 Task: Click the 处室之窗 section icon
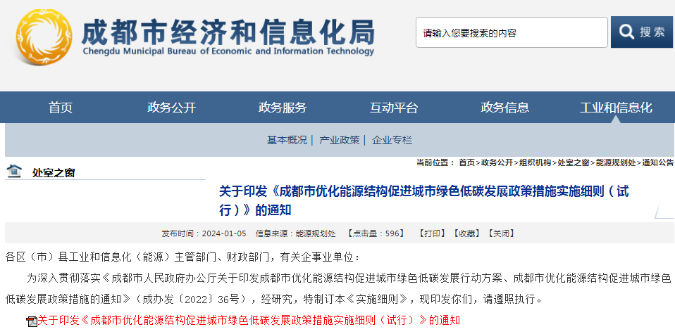click(14, 171)
